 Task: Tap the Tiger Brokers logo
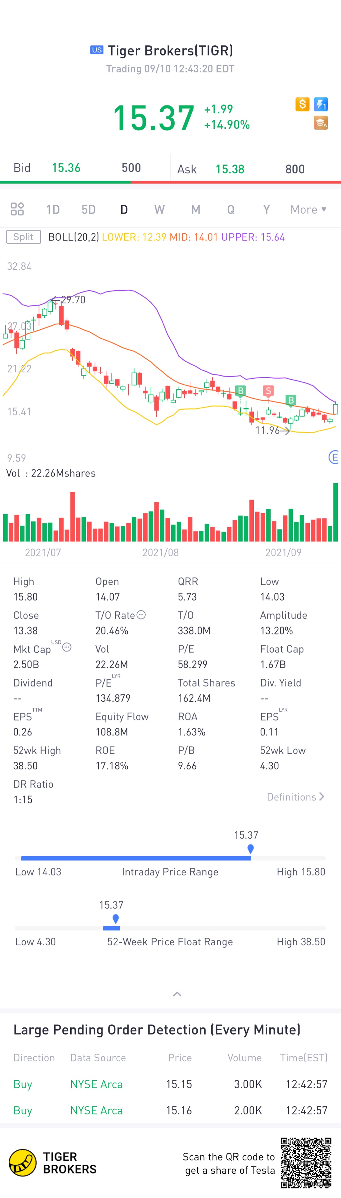point(52,1163)
